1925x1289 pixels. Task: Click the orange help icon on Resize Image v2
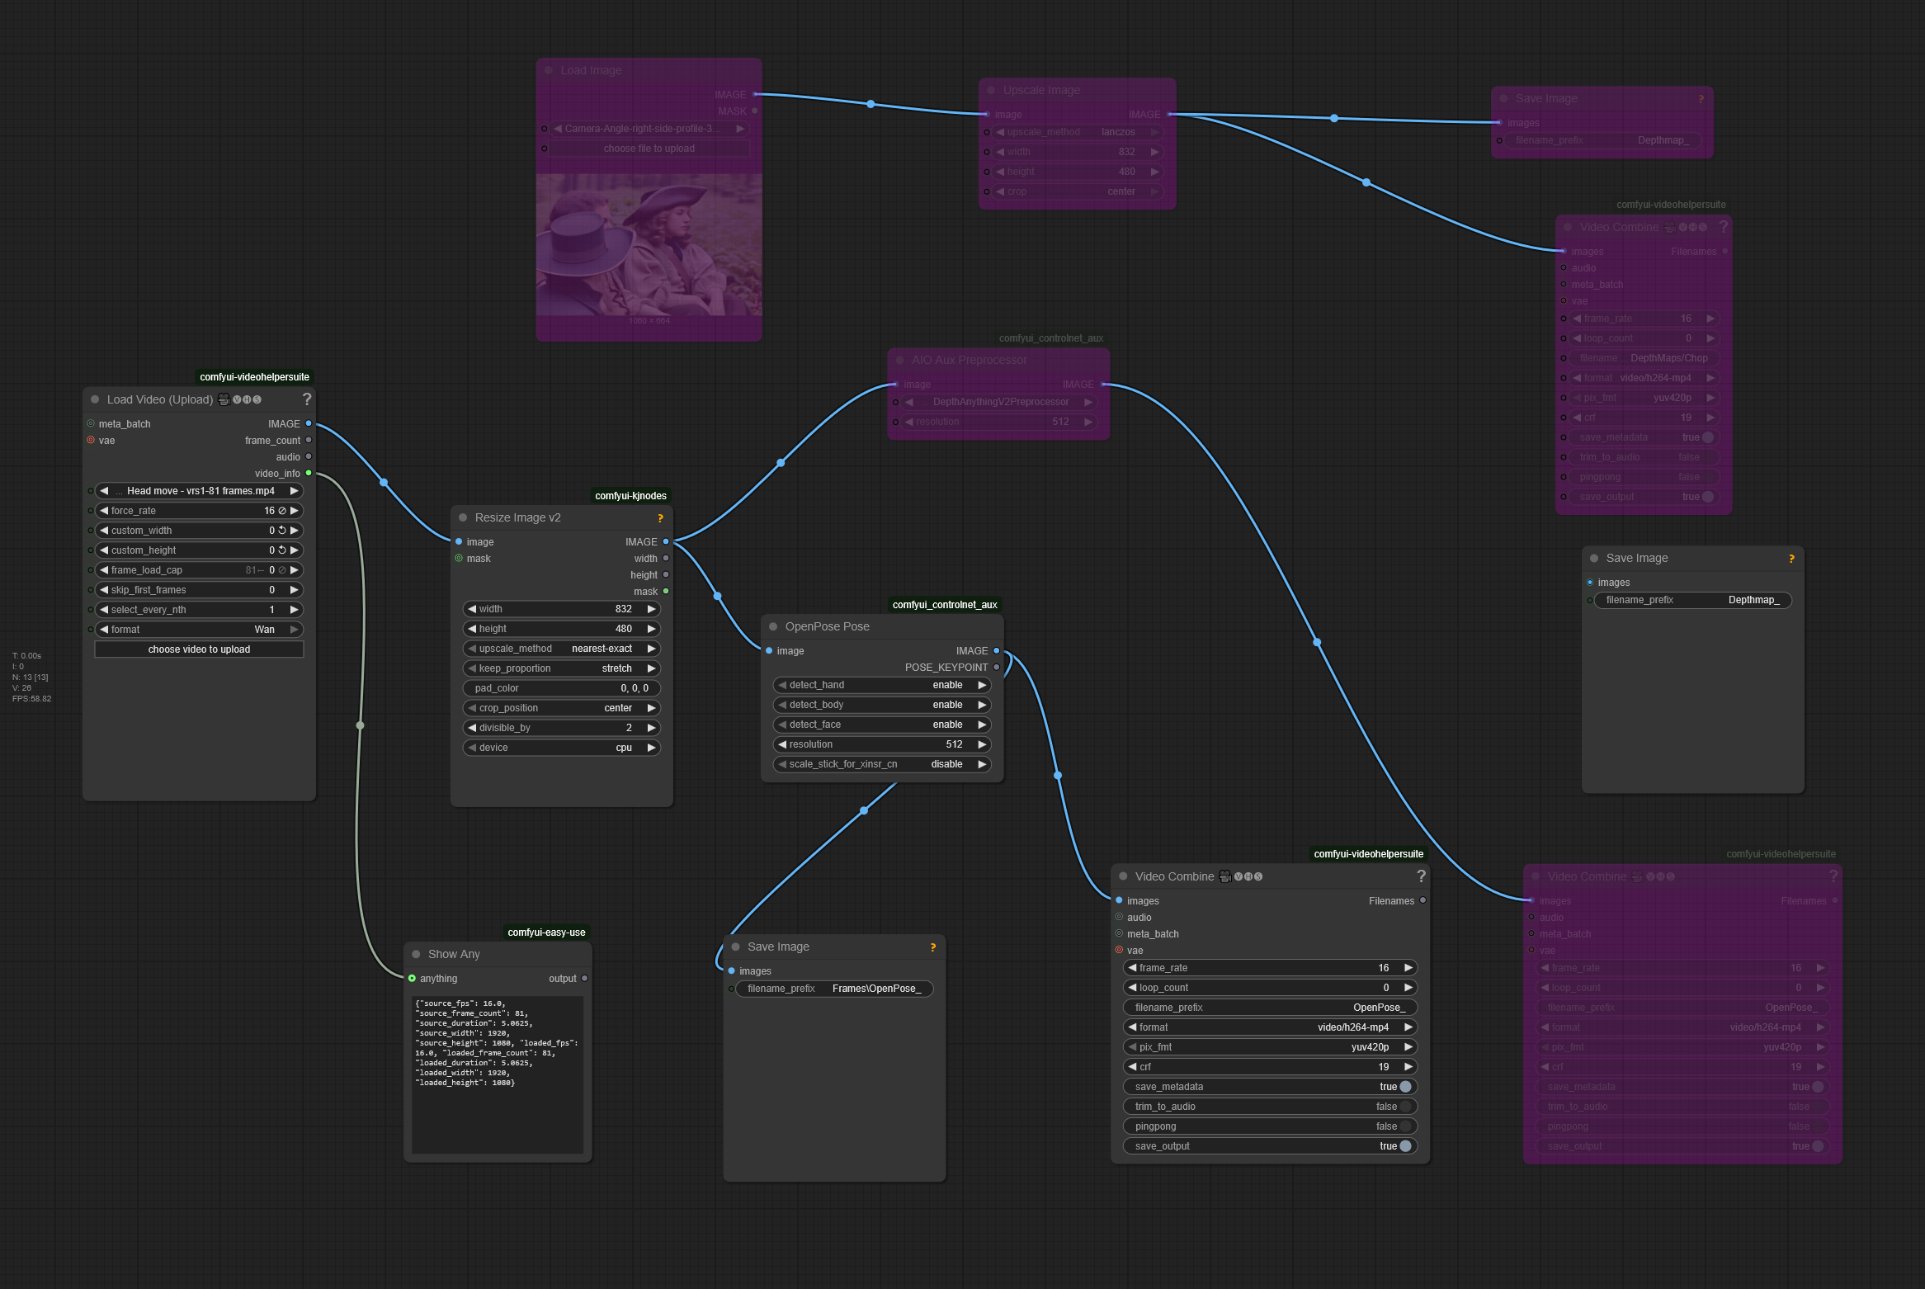pyautogui.click(x=660, y=518)
